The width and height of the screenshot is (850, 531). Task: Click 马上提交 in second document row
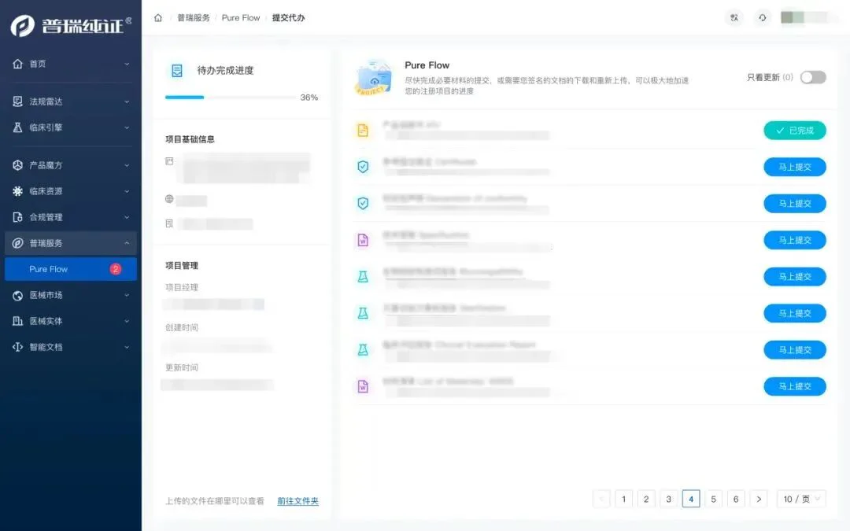[x=795, y=167]
